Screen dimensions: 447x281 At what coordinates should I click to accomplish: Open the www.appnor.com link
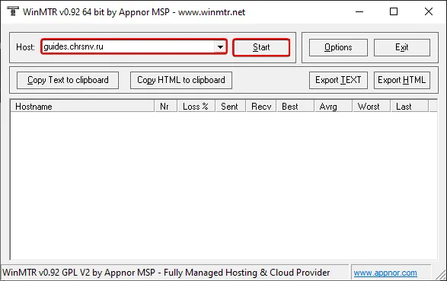[385, 273]
